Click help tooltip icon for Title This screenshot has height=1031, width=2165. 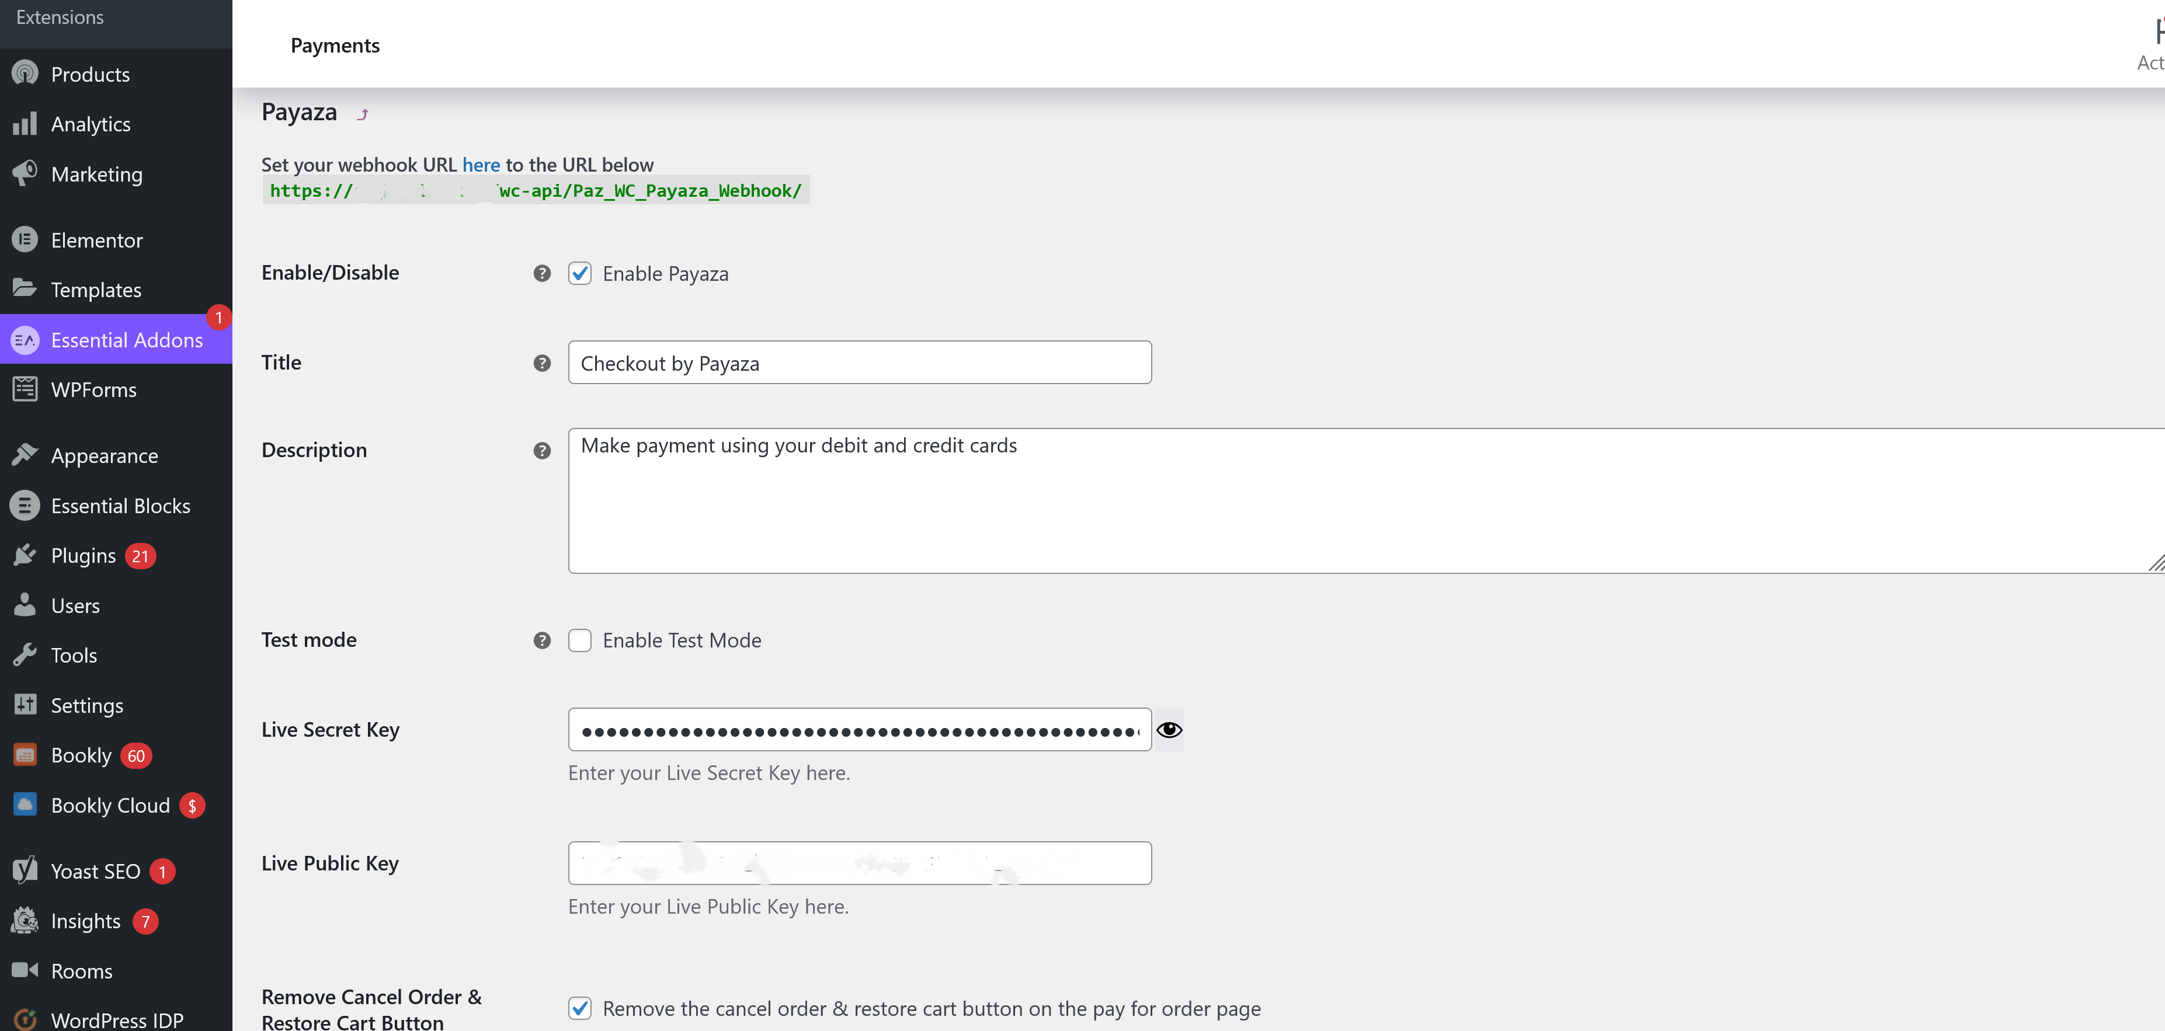(x=542, y=363)
